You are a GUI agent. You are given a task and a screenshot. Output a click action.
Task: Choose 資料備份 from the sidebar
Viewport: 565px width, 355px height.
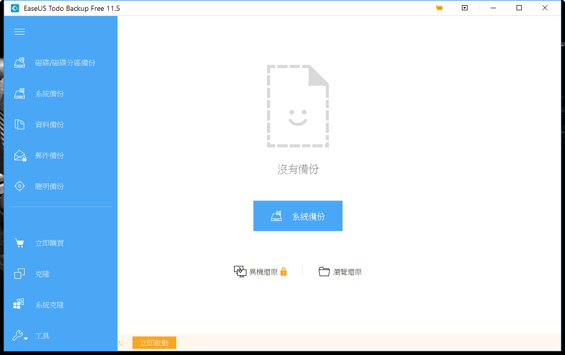click(x=49, y=125)
